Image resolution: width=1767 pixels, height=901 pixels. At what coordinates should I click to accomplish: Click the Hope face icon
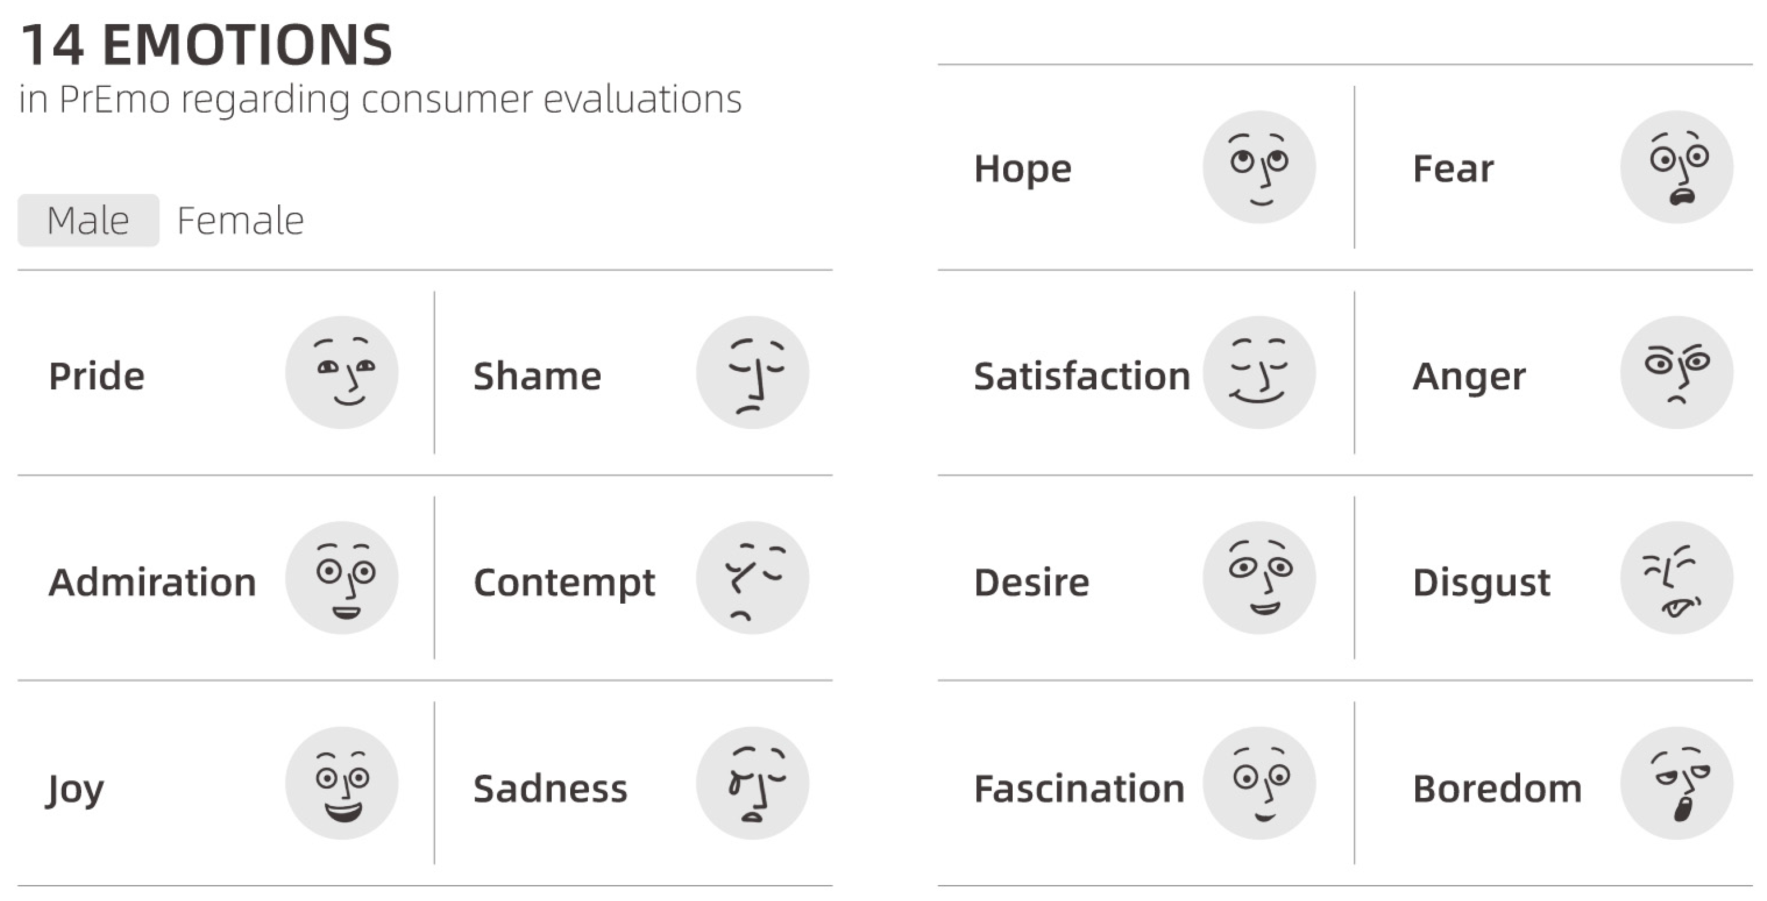(x=1259, y=167)
